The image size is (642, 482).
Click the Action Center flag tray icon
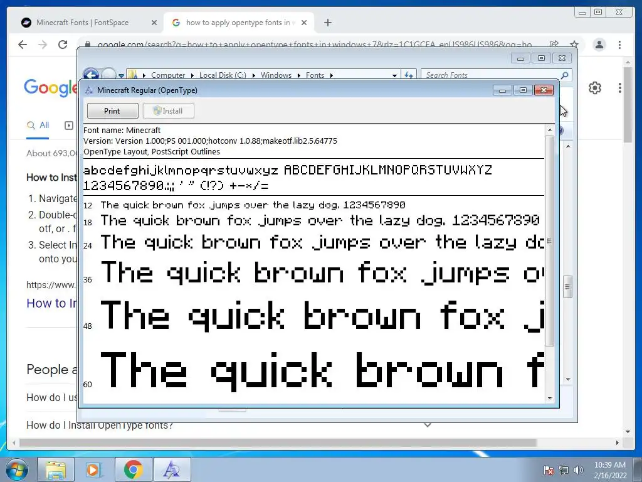click(548, 470)
